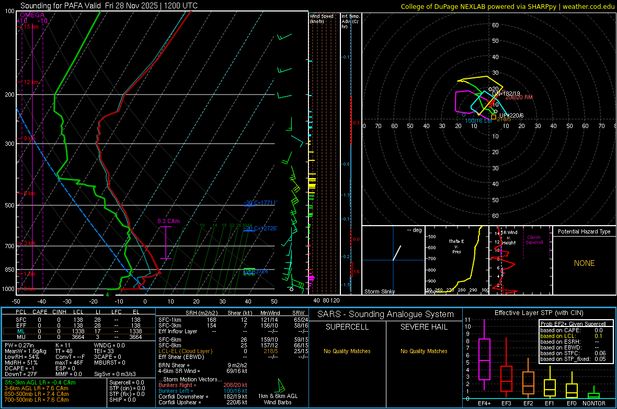Click the 'SEVERE HAIL' column heading
The image size is (617, 409).
point(424,327)
